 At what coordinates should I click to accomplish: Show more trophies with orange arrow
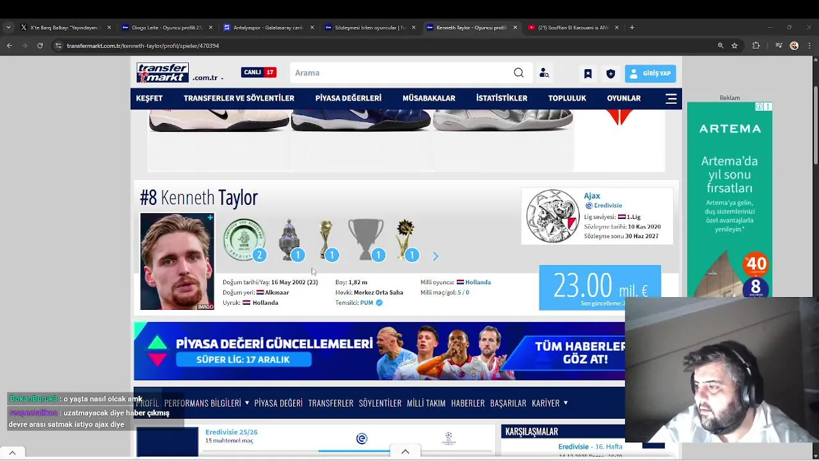click(x=436, y=256)
